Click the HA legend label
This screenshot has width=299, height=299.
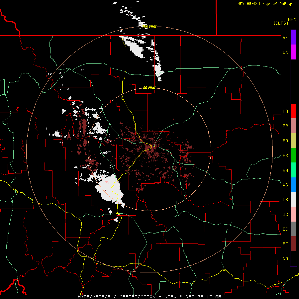tap(285, 111)
